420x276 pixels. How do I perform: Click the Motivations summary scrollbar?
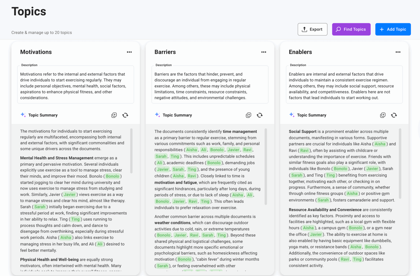(131, 151)
